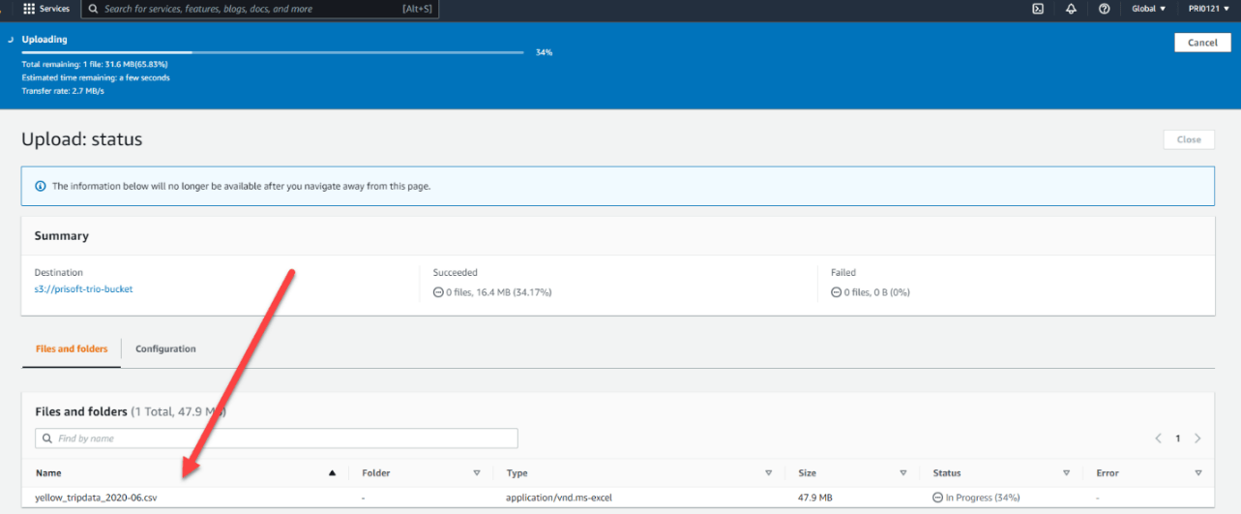Focus the top search services field

261,9
